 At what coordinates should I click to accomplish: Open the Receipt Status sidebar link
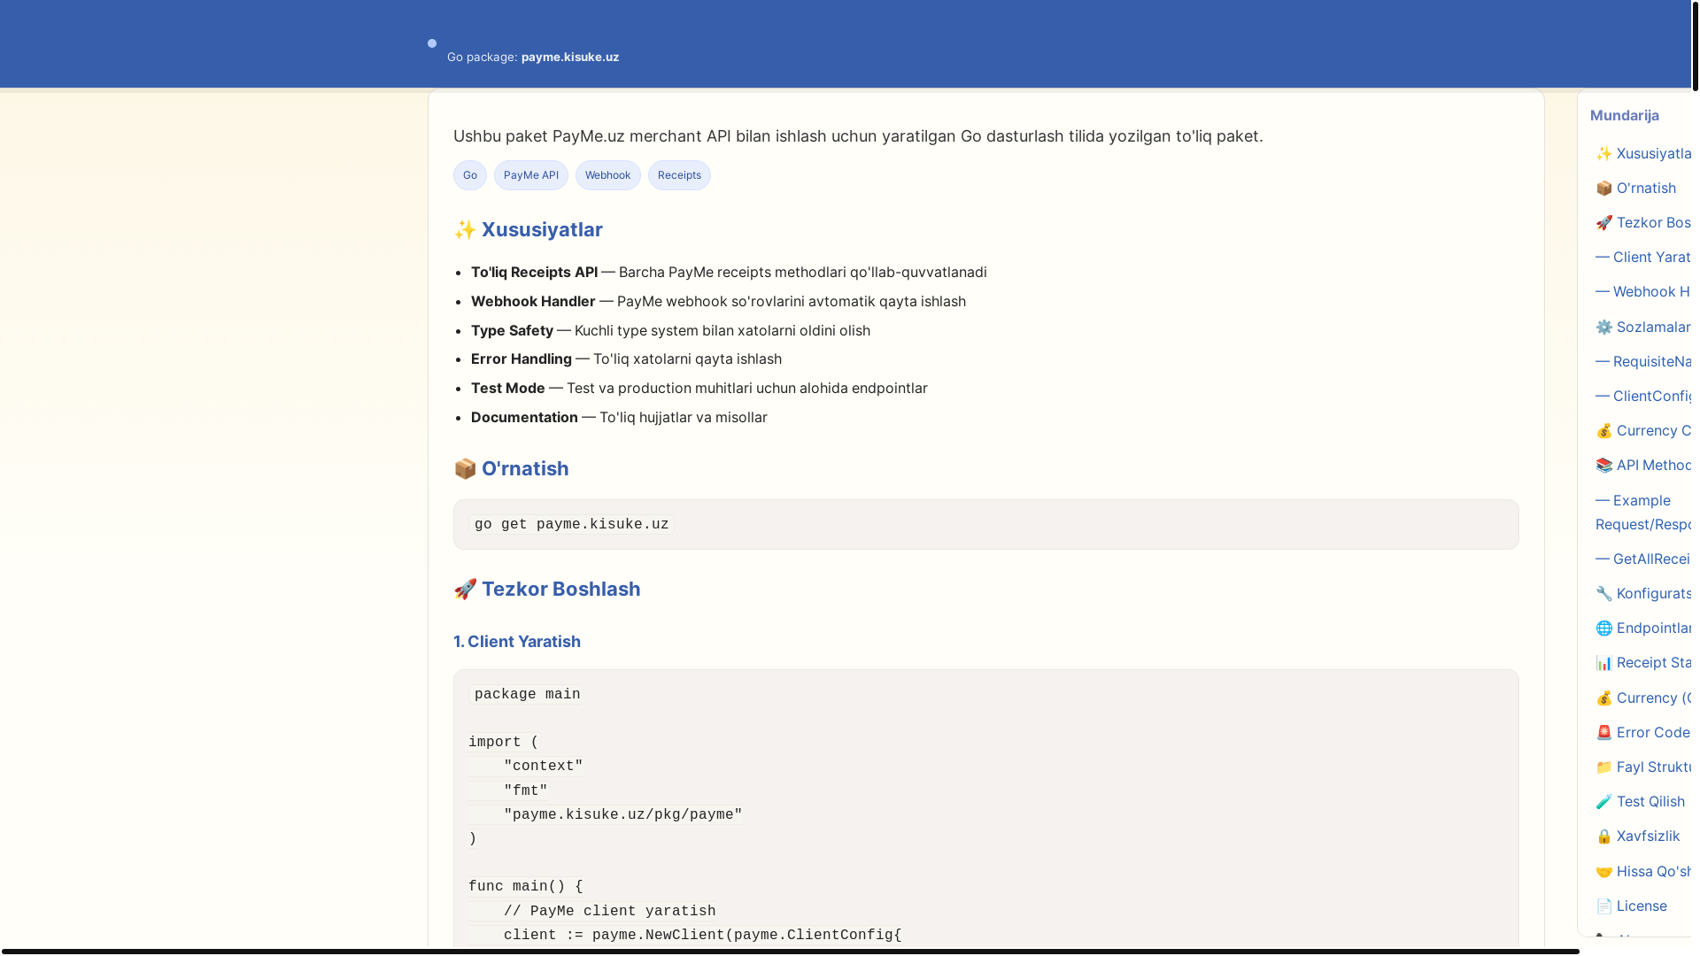tap(1643, 662)
